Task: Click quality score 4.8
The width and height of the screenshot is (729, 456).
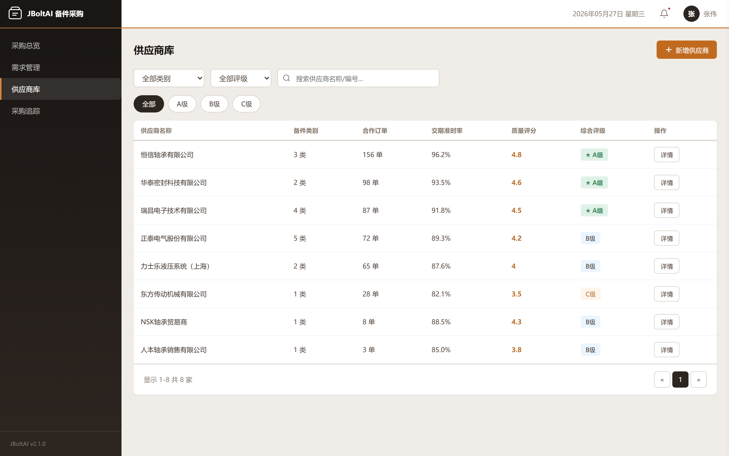Action: (516, 155)
